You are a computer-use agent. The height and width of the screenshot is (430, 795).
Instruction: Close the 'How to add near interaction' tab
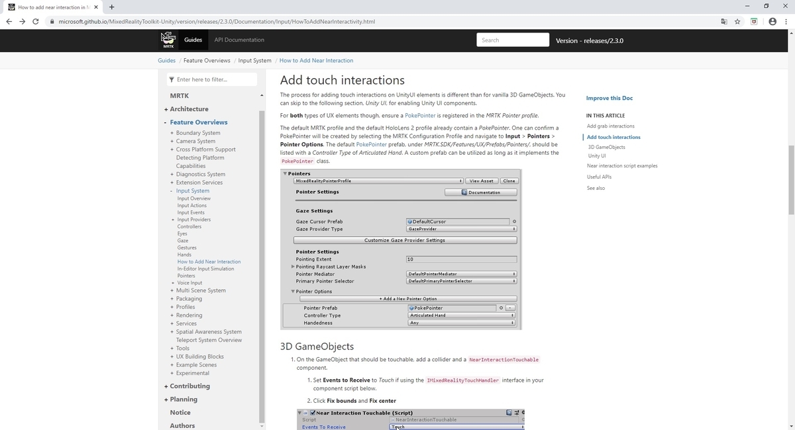pyautogui.click(x=96, y=7)
